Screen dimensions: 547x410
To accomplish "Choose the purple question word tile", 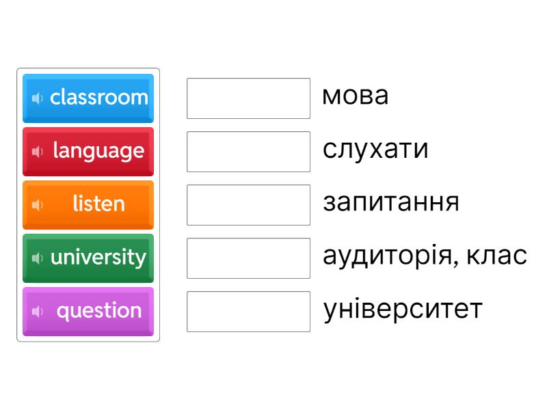I will pos(98,311).
